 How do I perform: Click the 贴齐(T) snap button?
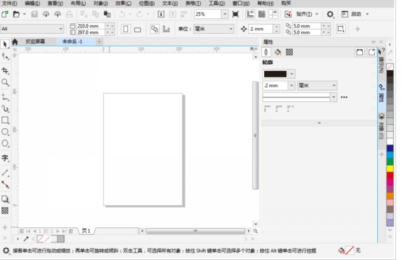(x=304, y=14)
